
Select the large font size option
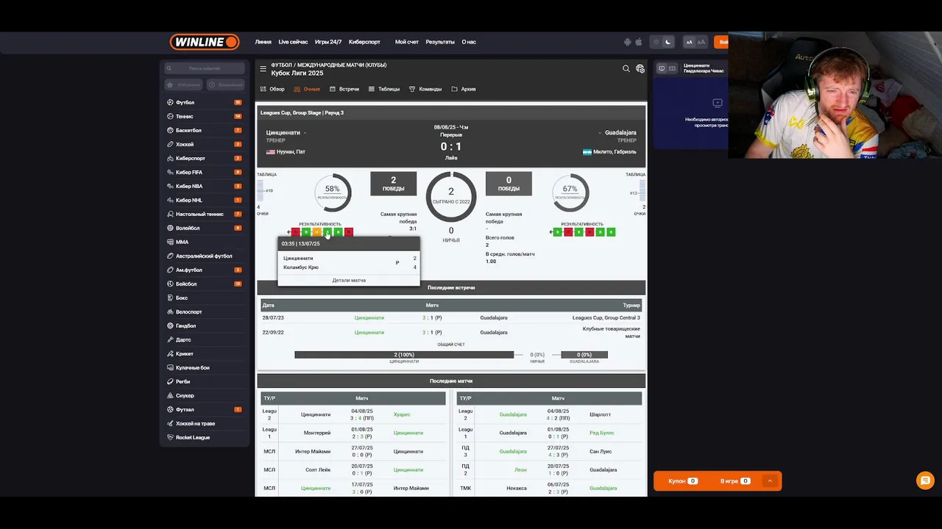pyautogui.click(x=701, y=42)
